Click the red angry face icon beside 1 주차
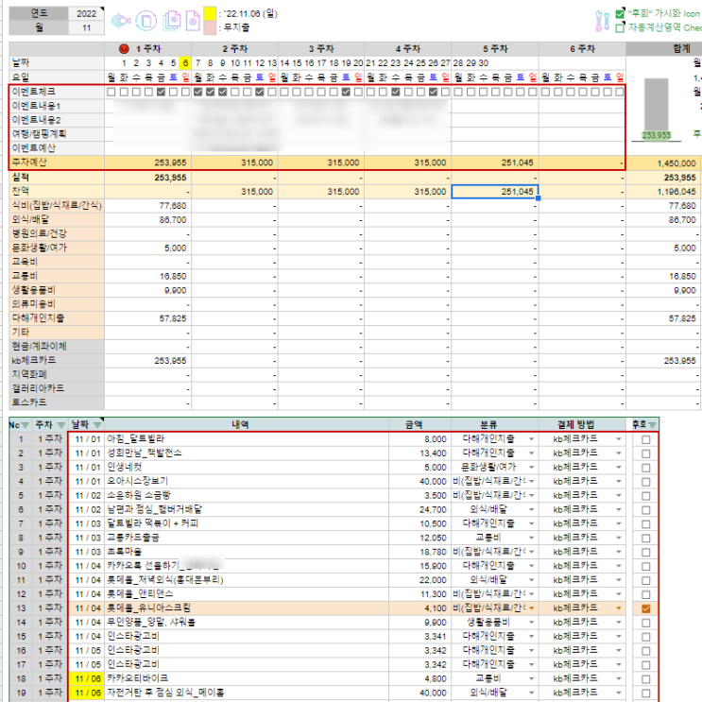Screen dimensions: 702x702 pyautogui.click(x=124, y=49)
